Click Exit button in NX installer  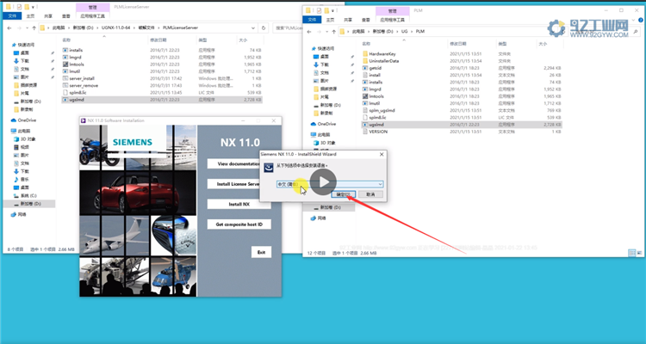(261, 252)
